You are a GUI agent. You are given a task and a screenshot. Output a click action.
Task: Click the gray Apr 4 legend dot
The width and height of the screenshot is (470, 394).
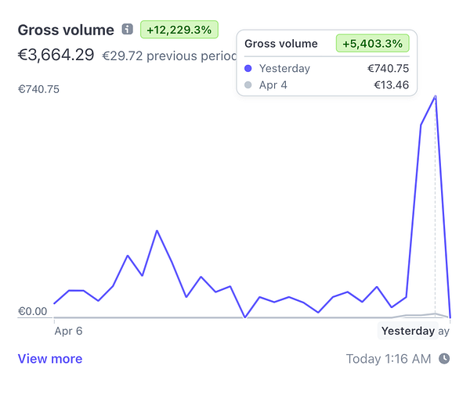(248, 85)
